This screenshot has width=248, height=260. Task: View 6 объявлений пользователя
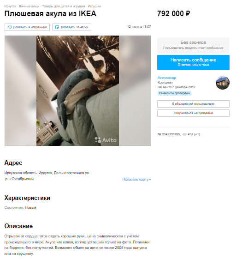193,104
